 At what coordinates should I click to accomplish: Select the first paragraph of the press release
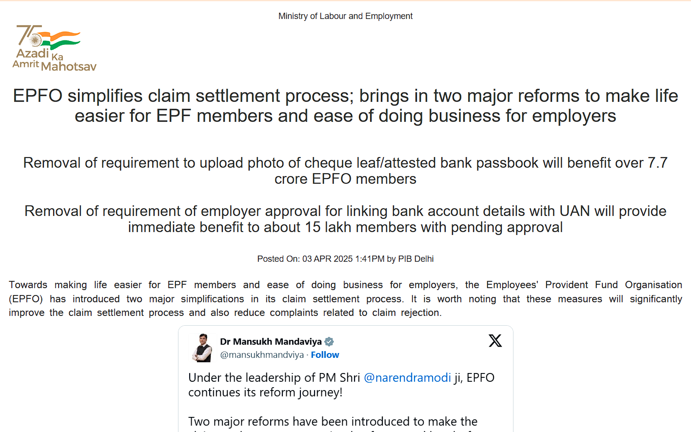coord(345,298)
